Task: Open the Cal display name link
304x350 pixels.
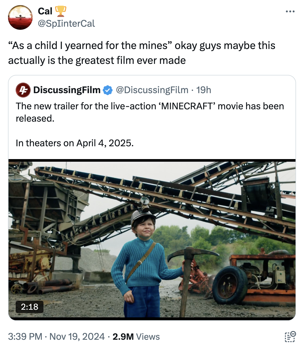Action: point(45,11)
